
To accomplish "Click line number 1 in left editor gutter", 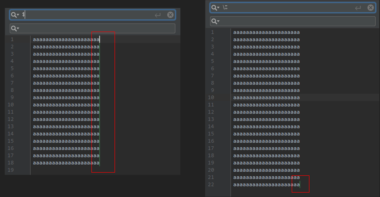I will tap(12, 39).
